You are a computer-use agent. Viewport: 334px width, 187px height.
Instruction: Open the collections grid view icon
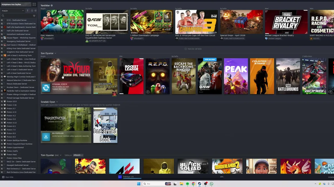coord(34,4)
